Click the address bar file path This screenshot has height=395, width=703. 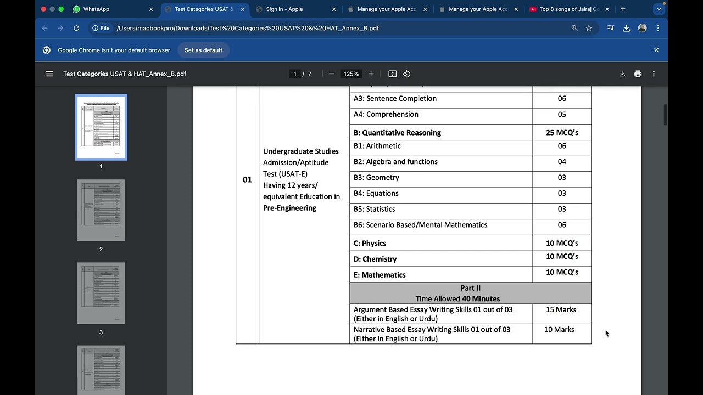(248, 28)
